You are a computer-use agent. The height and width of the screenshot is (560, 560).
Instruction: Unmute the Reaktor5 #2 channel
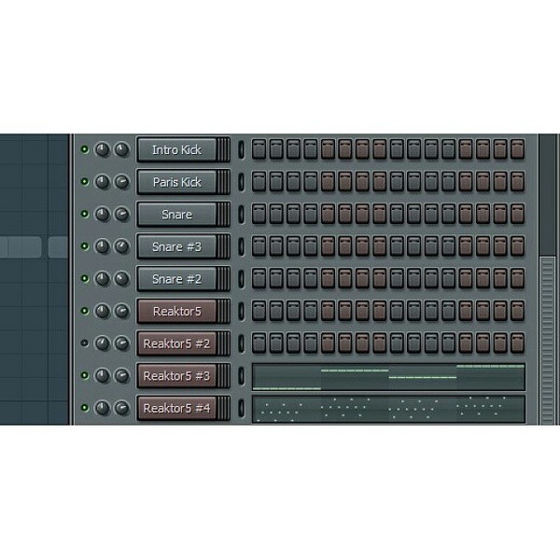coord(85,343)
